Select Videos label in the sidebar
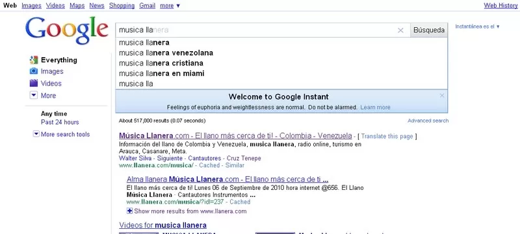520x234 pixels. 51,83
